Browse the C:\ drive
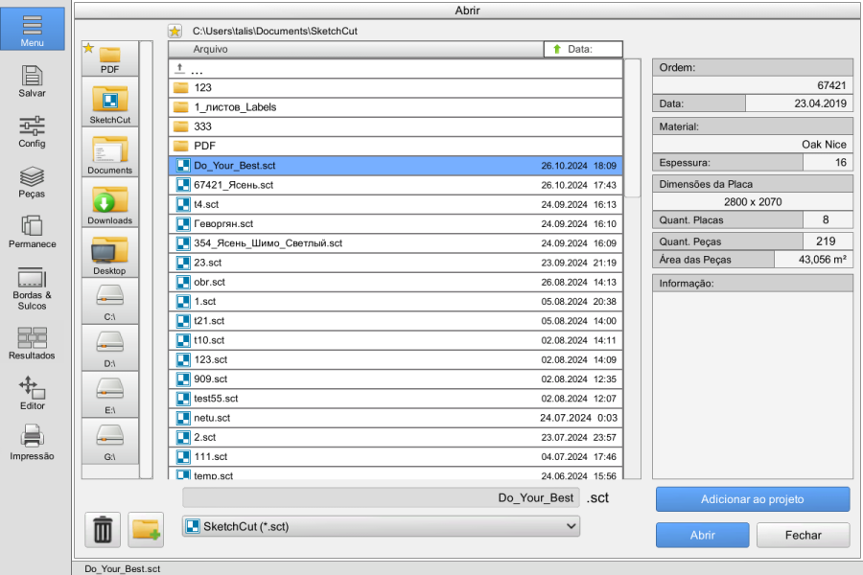 [x=110, y=302]
